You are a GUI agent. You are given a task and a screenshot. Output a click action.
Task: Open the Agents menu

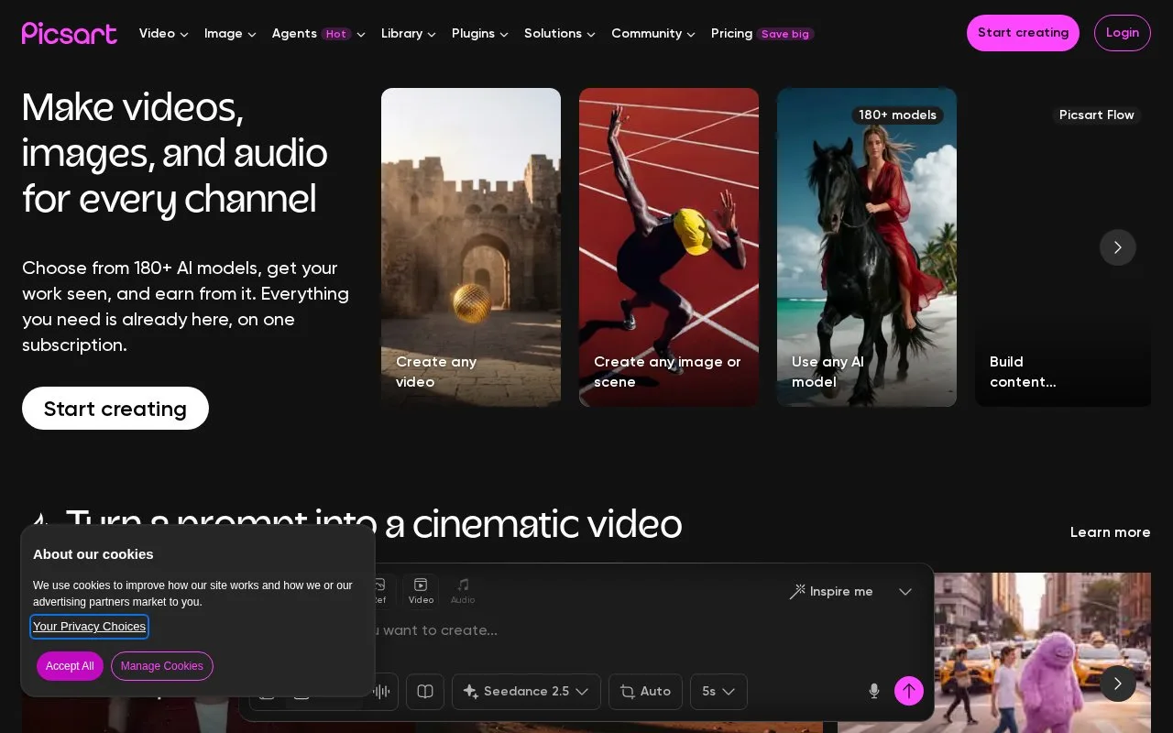[x=319, y=34]
